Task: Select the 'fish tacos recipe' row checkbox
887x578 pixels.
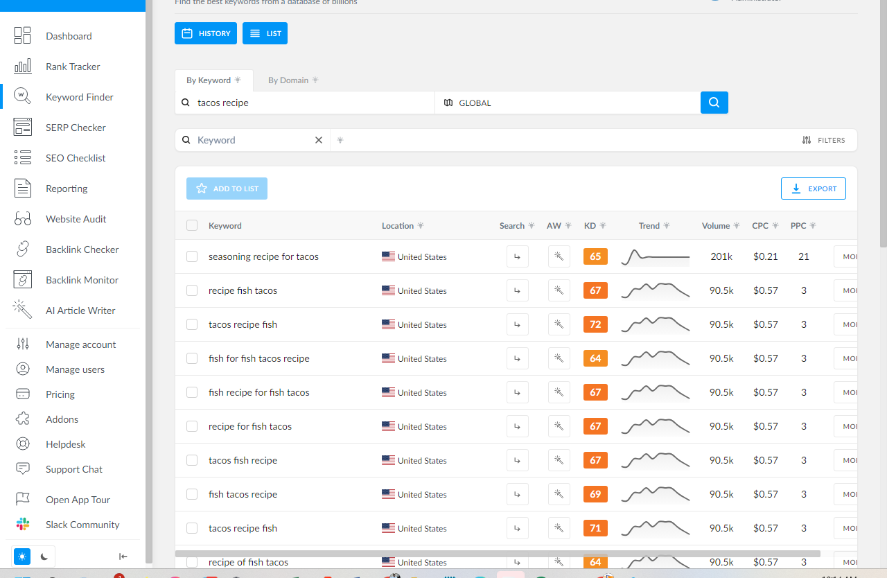Action: coord(192,494)
